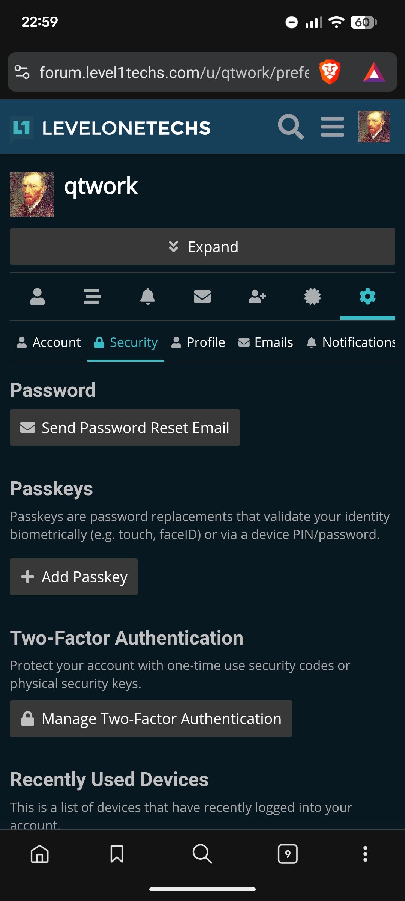The image size is (405, 901).
Task: Click Manage Two-Factor Authentication button
Action: 151,719
